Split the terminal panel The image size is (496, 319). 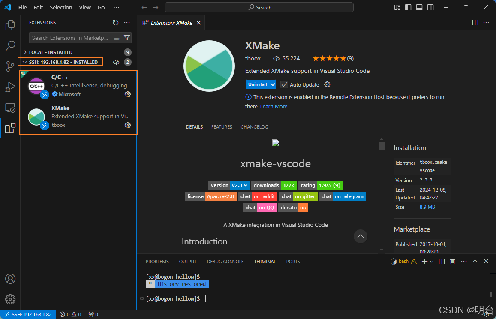point(442,262)
